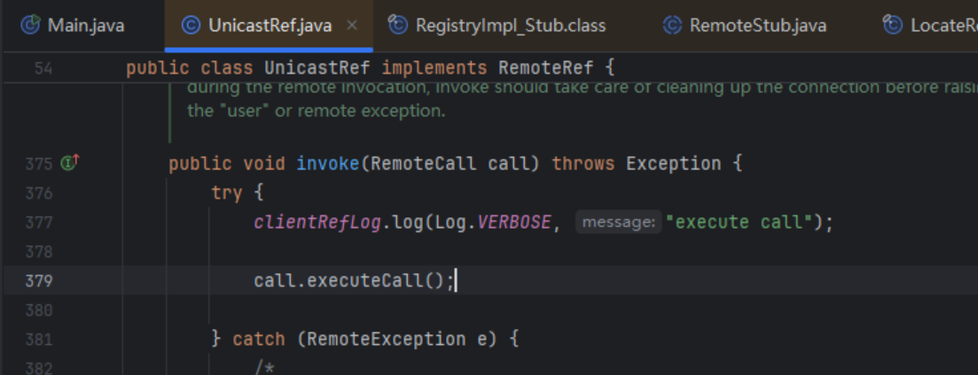978x375 pixels.
Task: Click the "execute call" string literal
Action: point(743,223)
